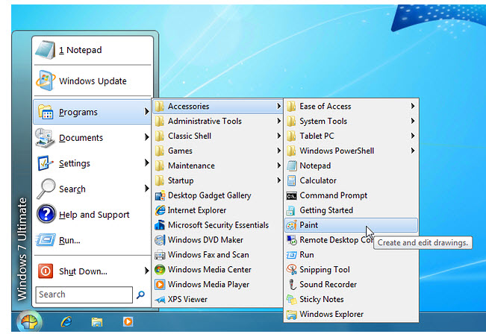
Task: Click the Windows Media Player icon in Programs
Action: click(x=159, y=285)
